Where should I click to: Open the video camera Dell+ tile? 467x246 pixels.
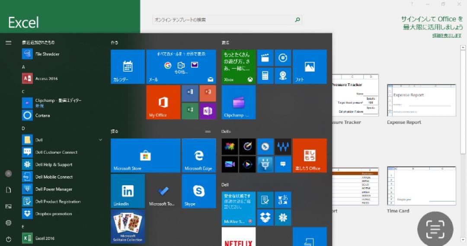click(x=230, y=164)
